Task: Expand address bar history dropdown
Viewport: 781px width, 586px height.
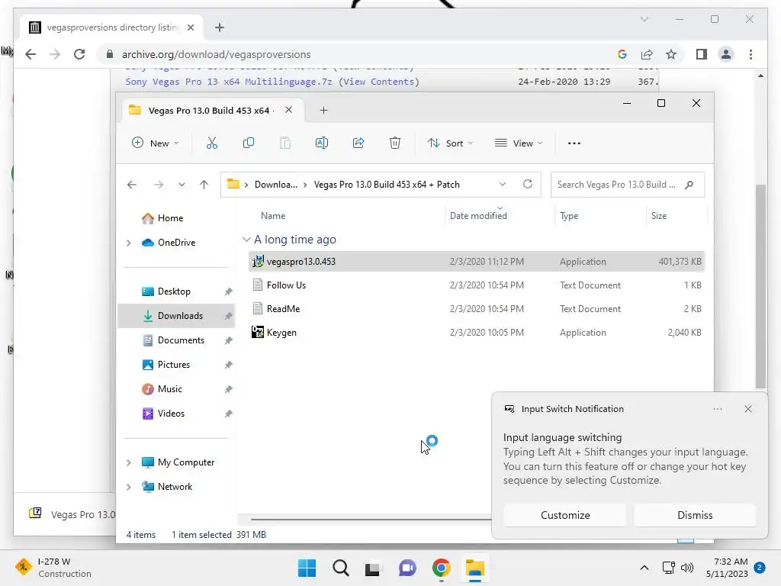Action: [x=503, y=184]
